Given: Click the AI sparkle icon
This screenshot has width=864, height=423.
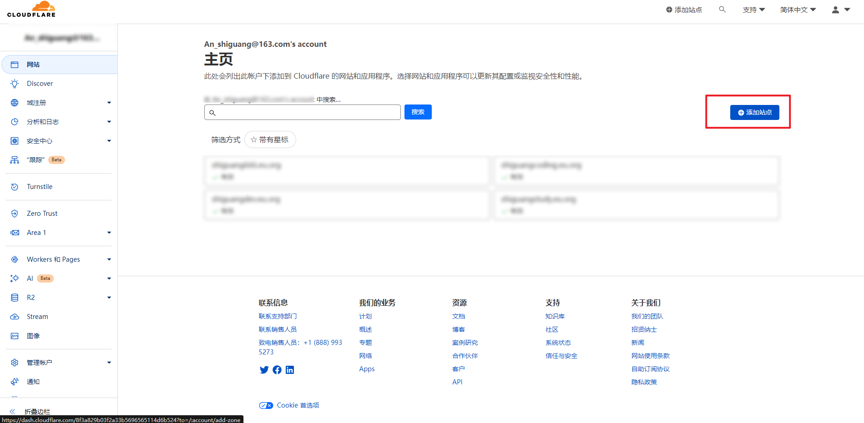Looking at the screenshot, I should (15, 279).
